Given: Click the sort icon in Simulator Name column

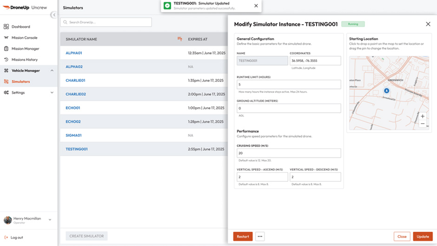Looking at the screenshot, I should pyautogui.click(x=180, y=39).
